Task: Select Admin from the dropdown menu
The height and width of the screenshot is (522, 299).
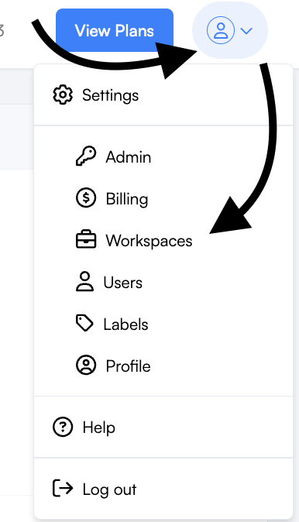Action: (x=128, y=156)
